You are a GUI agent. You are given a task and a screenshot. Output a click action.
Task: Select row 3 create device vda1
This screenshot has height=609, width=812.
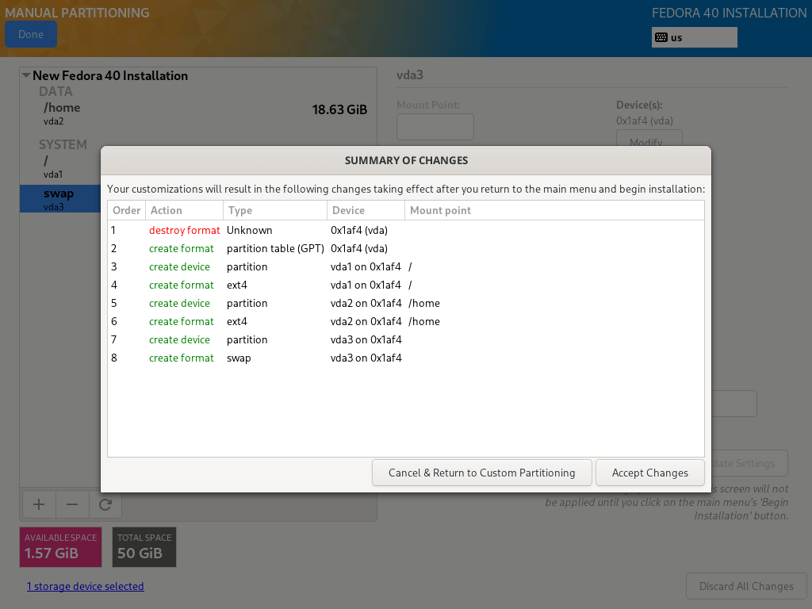point(406,266)
